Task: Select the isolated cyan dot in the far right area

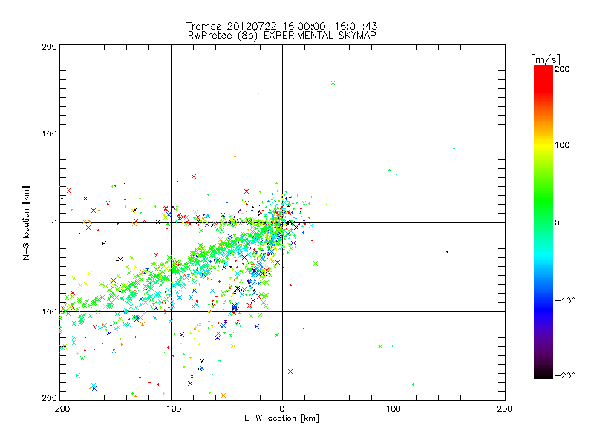Action: pyautogui.click(x=454, y=149)
